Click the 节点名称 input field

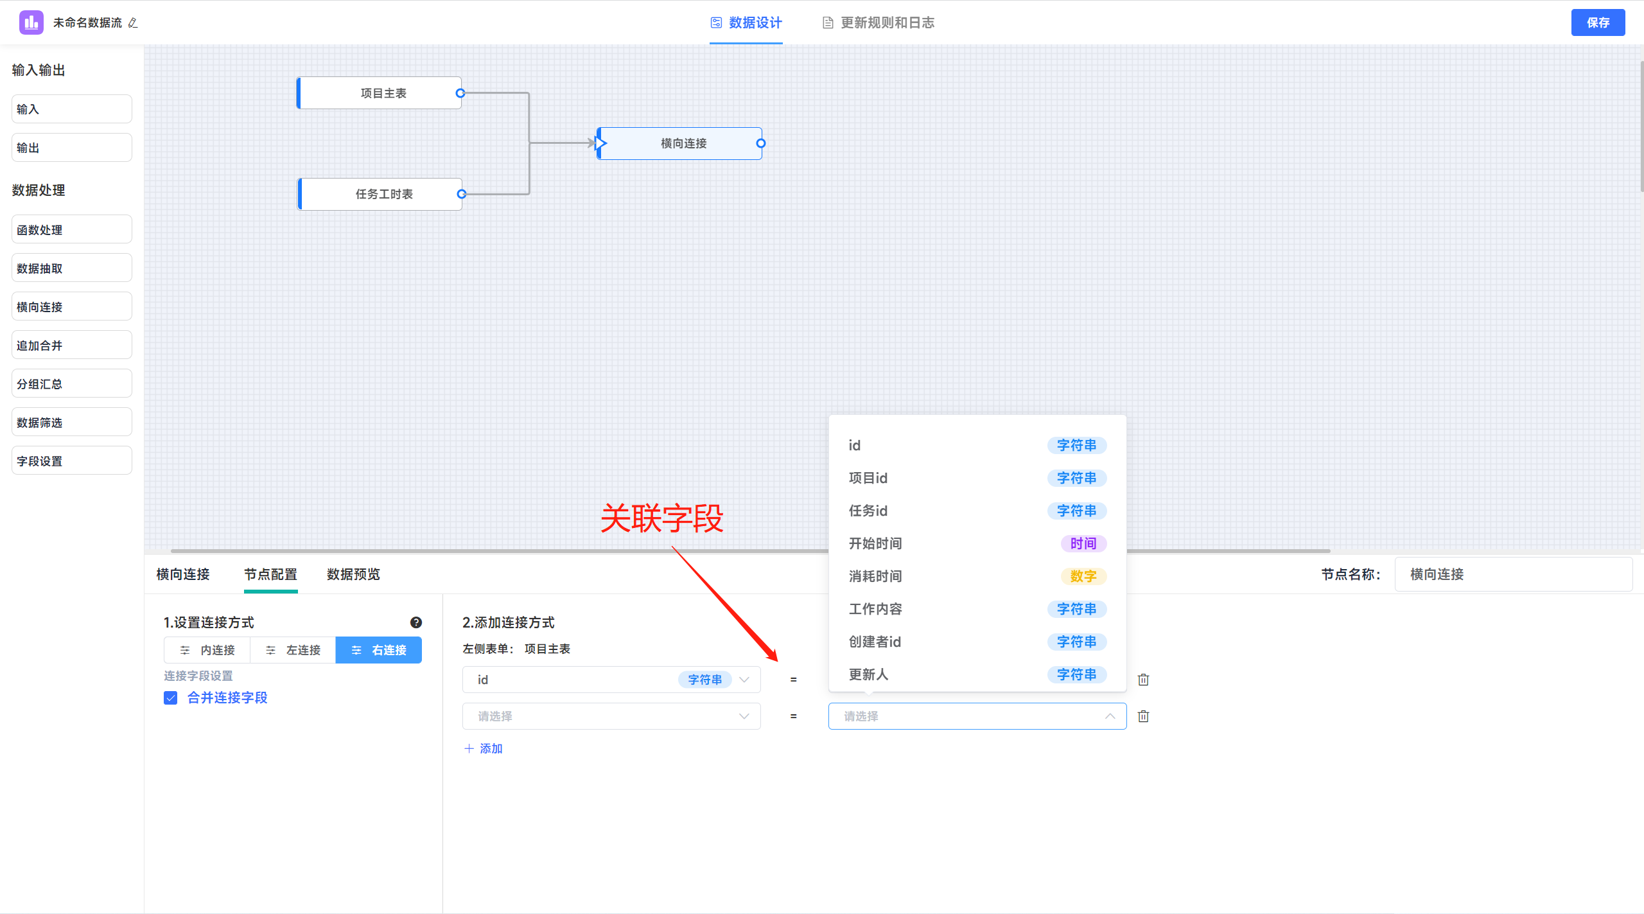(1513, 574)
